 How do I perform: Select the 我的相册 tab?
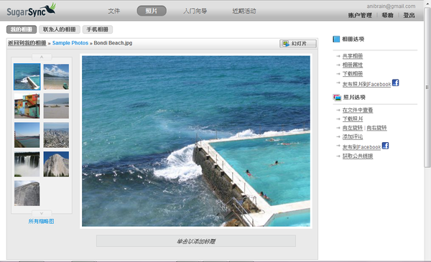click(21, 29)
